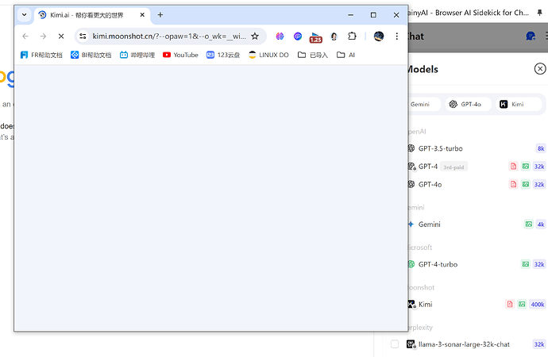Select the Kimi chip in Models panel
The height and width of the screenshot is (357, 548).
[519, 104]
